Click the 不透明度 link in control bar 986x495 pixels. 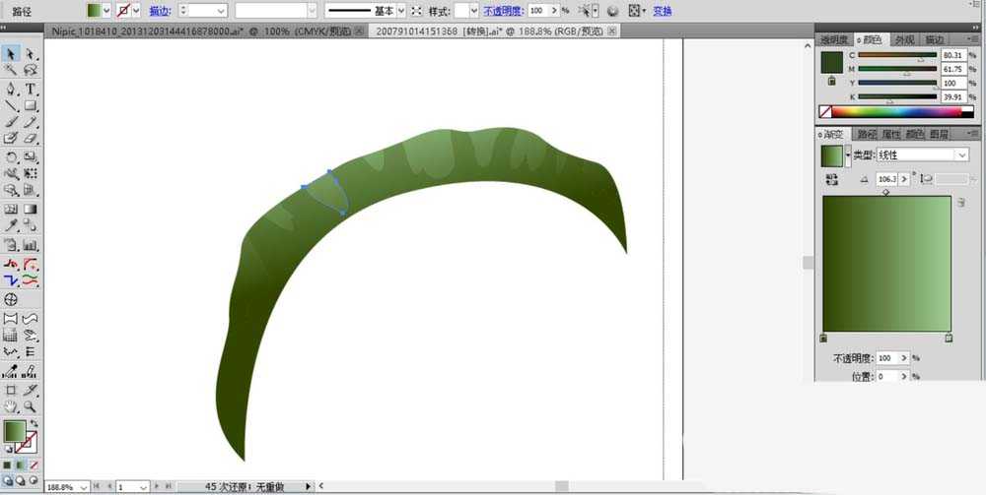503,11
